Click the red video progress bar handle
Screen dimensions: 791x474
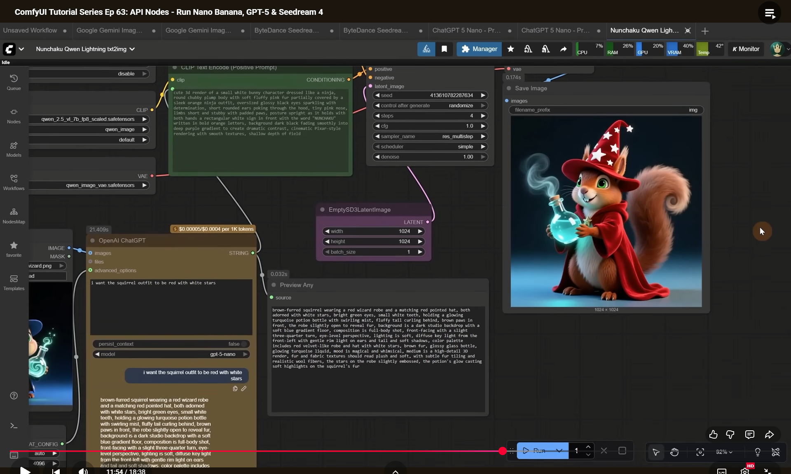click(502, 451)
